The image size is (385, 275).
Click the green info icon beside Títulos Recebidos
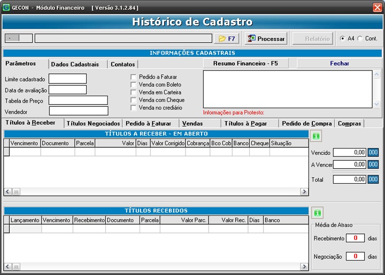point(317,213)
